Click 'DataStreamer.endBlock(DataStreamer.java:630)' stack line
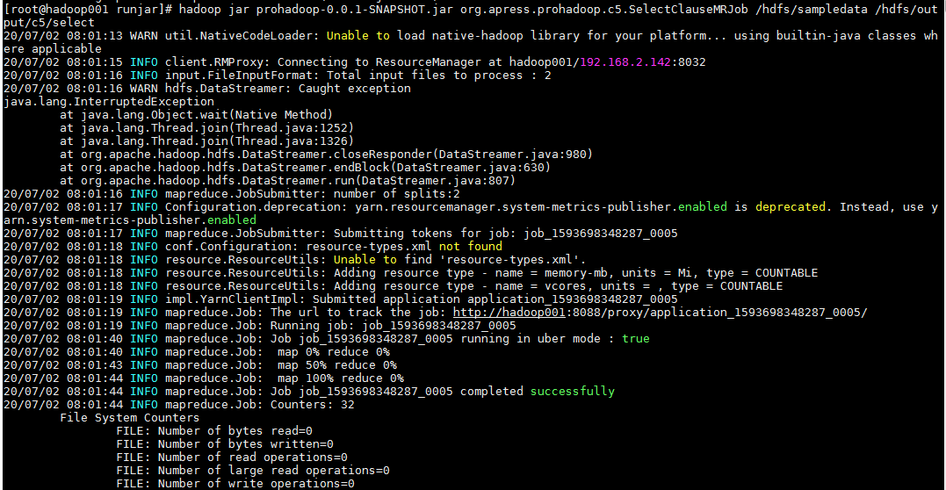Viewport: 946px width, 490px height. coord(306,167)
